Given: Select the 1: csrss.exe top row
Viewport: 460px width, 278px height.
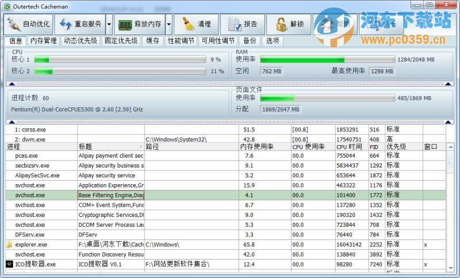Looking at the screenshot, I should coord(225,130).
